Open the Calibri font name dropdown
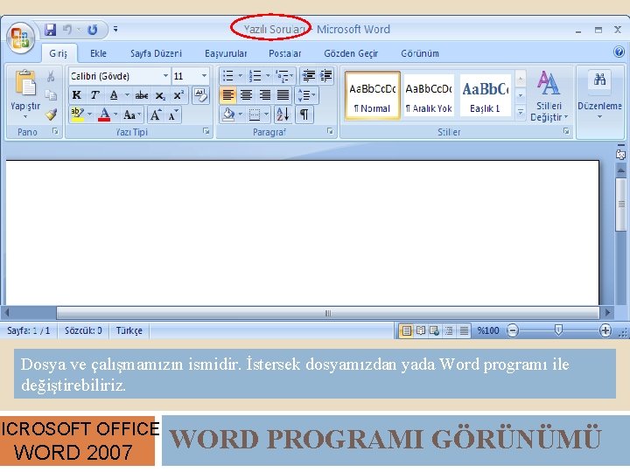The width and height of the screenshot is (630, 472). (x=165, y=76)
